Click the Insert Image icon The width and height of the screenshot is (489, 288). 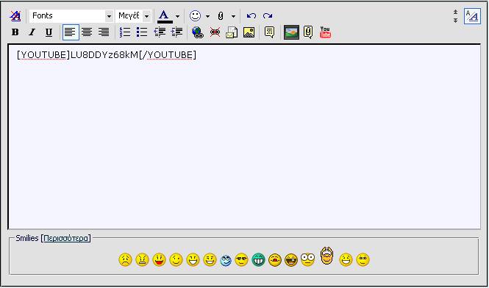pos(249,32)
